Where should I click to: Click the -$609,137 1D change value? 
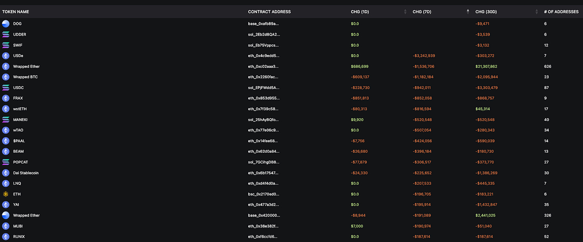point(360,77)
